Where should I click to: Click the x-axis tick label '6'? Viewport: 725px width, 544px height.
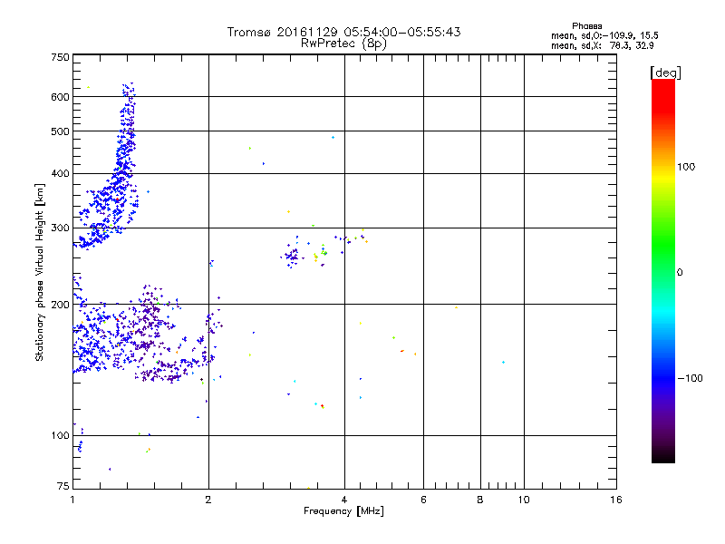(x=423, y=500)
